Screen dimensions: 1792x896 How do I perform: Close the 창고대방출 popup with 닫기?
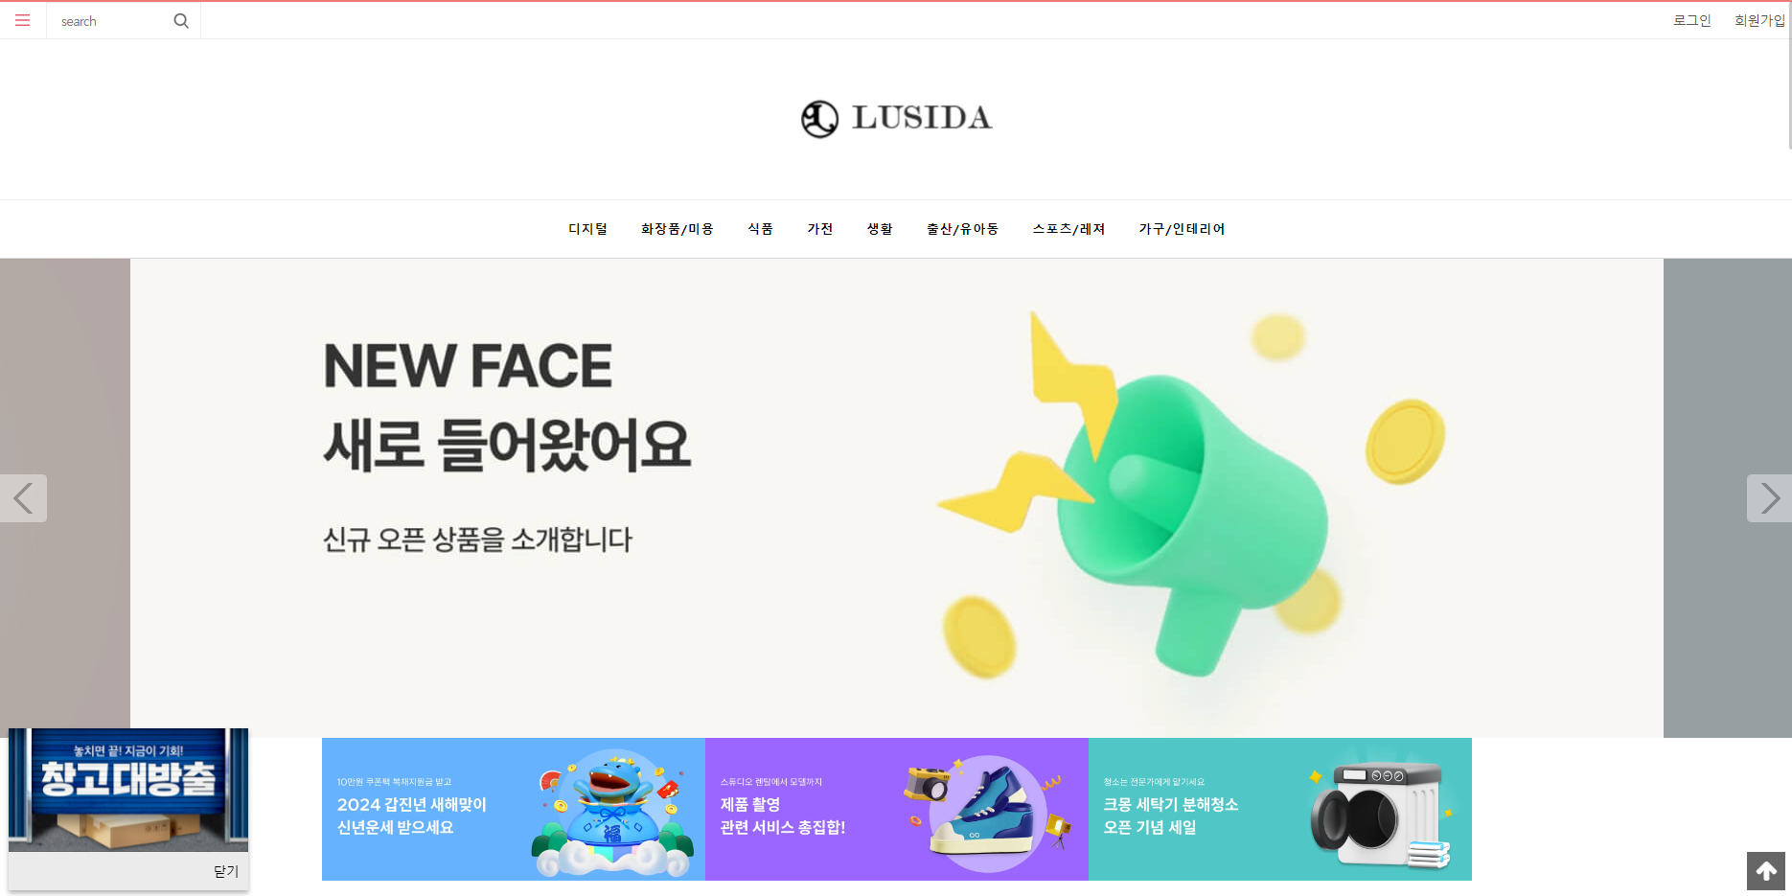point(226,871)
